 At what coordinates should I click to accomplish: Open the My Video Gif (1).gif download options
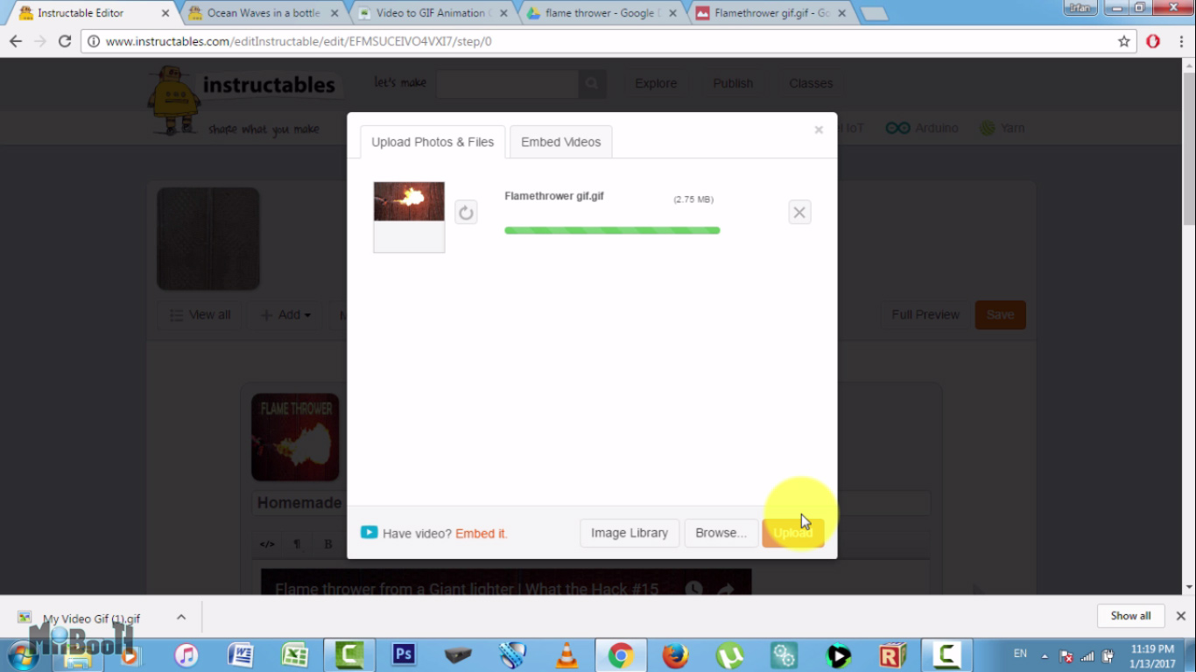181,617
